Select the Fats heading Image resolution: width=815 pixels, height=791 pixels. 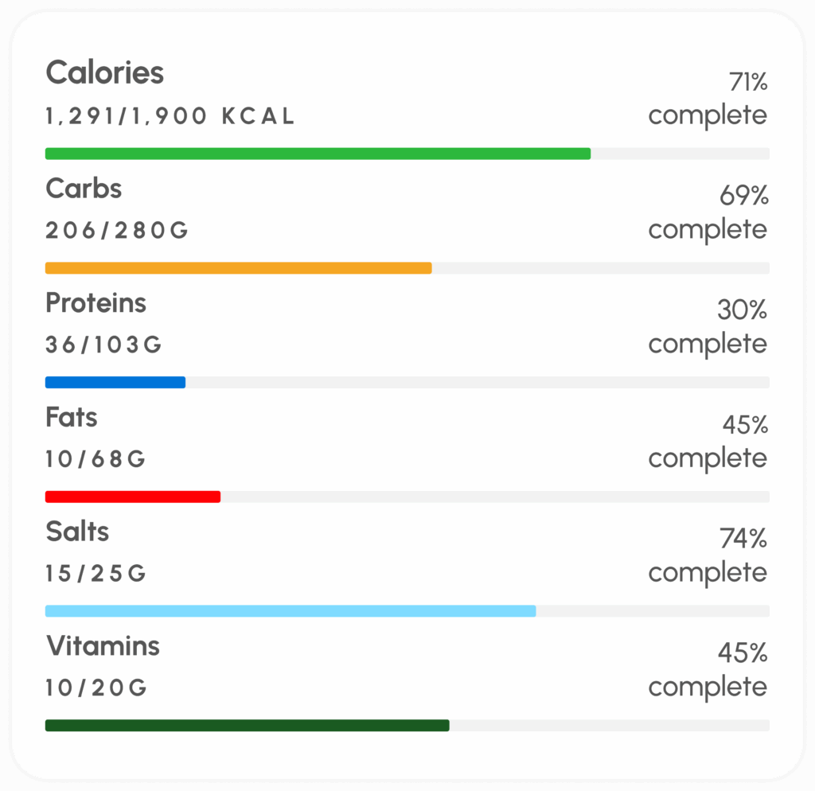pos(72,418)
